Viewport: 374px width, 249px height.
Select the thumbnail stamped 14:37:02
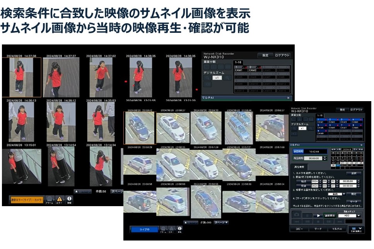(x=101, y=77)
